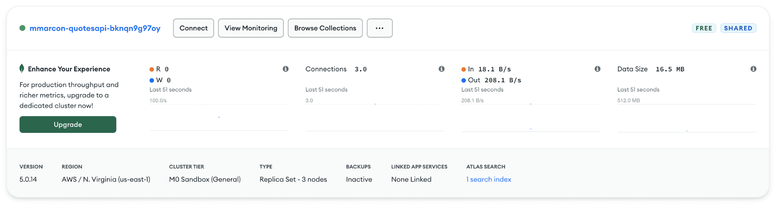Click the Connections chart graph

pyautogui.click(x=374, y=117)
